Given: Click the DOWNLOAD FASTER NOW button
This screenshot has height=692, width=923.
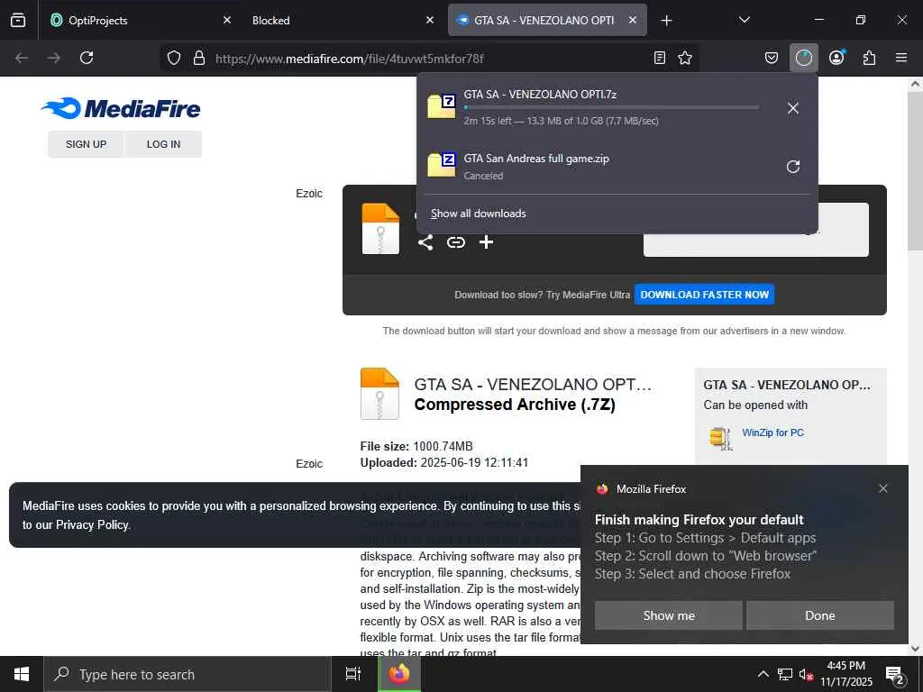Looking at the screenshot, I should pos(704,295).
